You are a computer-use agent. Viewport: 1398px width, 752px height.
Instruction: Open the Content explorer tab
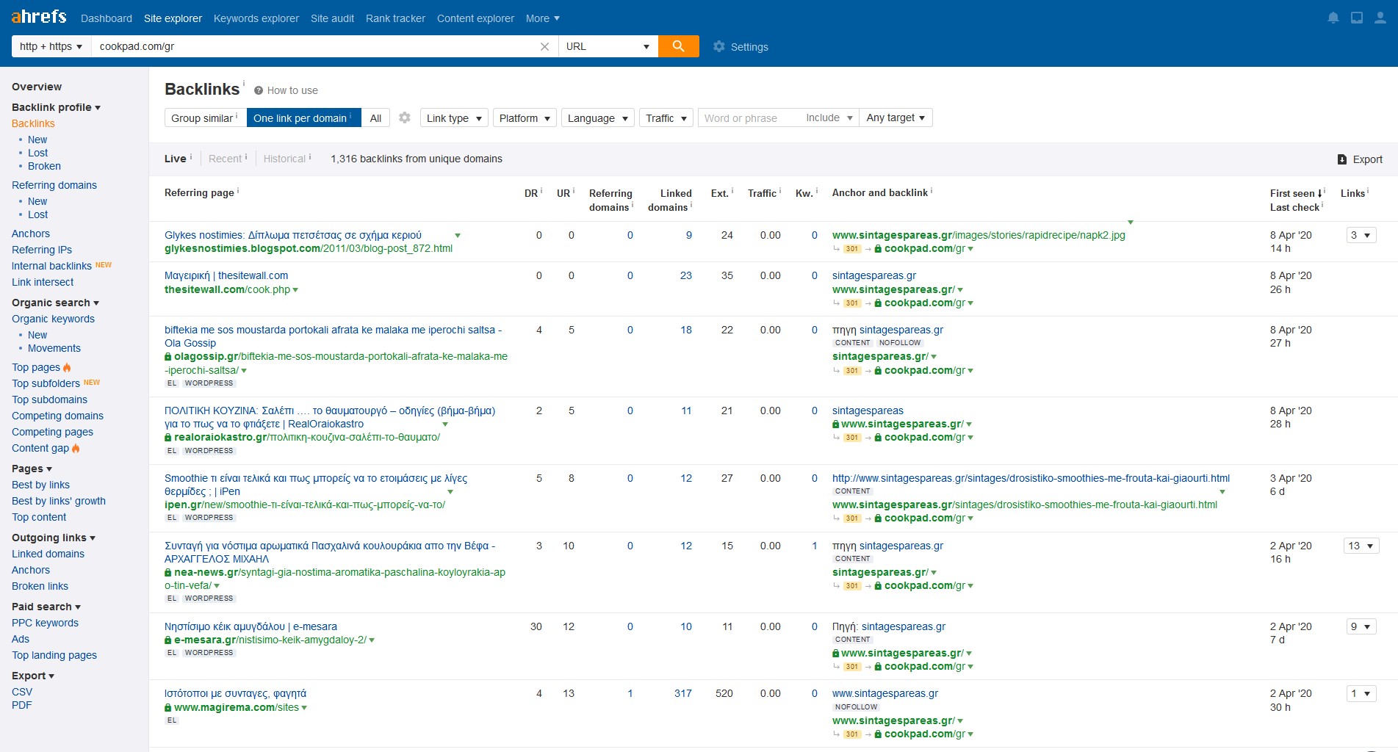click(x=475, y=18)
